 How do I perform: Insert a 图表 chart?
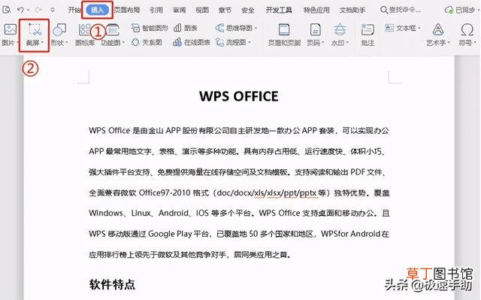point(186,29)
